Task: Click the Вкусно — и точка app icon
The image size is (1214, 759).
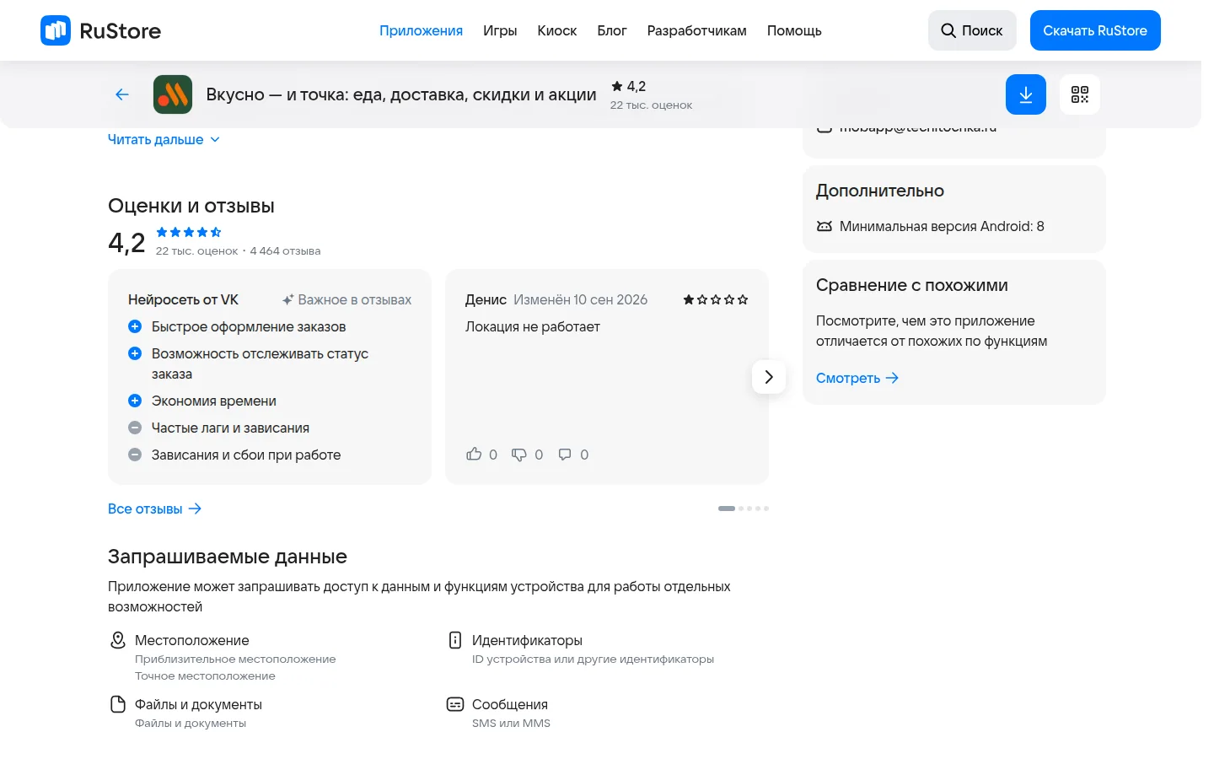Action: [x=173, y=94]
